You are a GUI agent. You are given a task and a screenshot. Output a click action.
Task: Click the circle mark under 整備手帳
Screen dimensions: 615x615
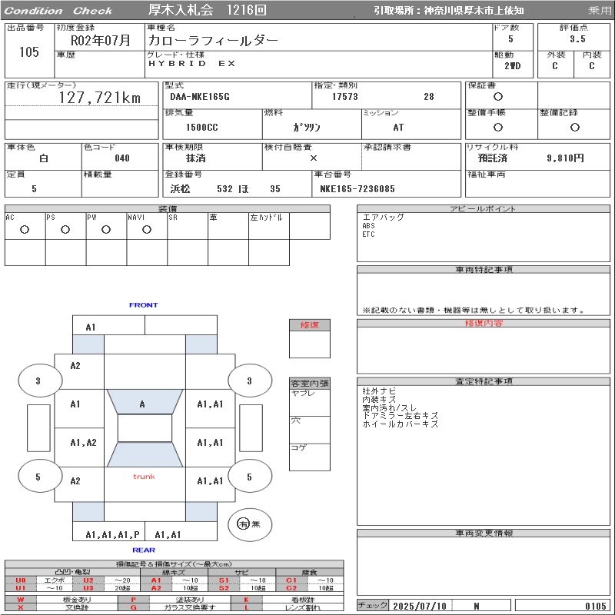[498, 127]
